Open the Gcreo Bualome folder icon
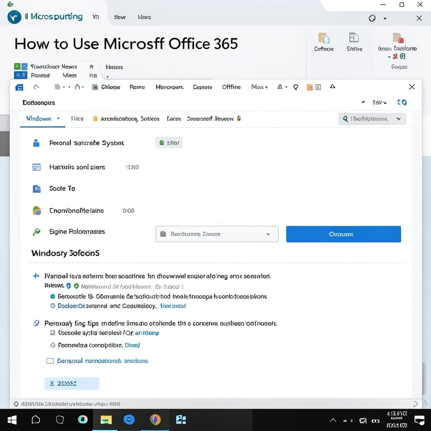 398,38
